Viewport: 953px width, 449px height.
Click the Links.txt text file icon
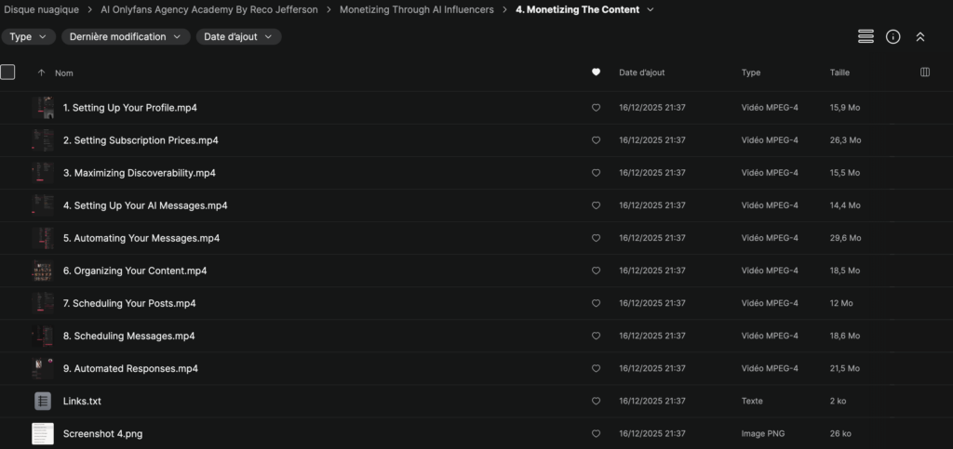click(x=43, y=401)
